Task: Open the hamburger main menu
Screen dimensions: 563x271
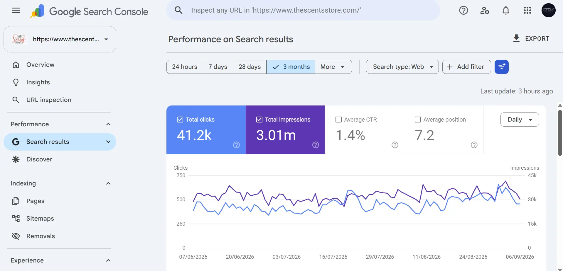Action: click(16, 11)
